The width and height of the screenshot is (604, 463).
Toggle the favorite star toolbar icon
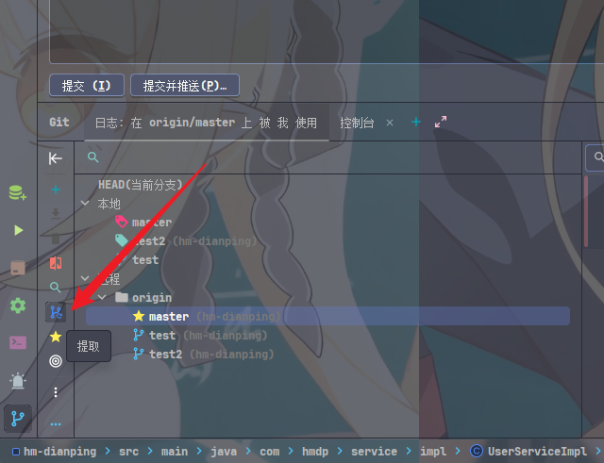pos(56,337)
